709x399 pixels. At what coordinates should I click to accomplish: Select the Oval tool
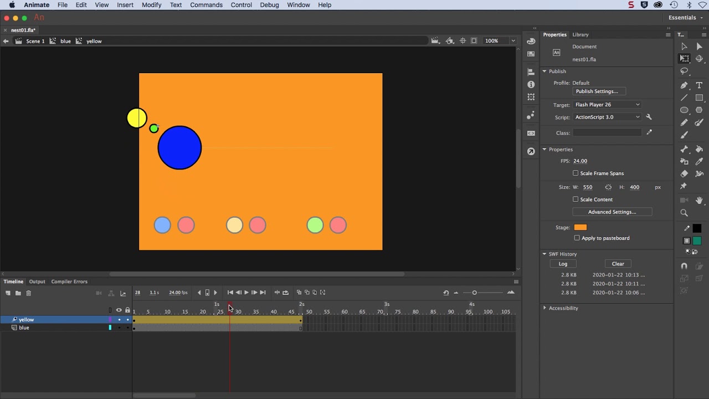tap(684, 110)
